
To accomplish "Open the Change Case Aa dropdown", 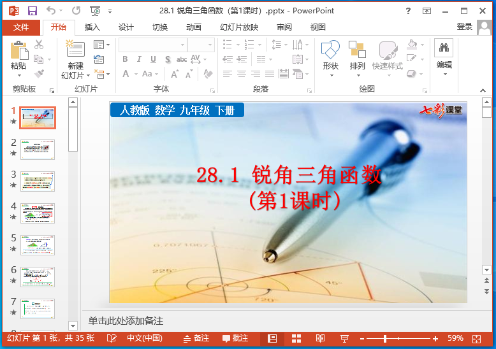I will pos(150,74).
